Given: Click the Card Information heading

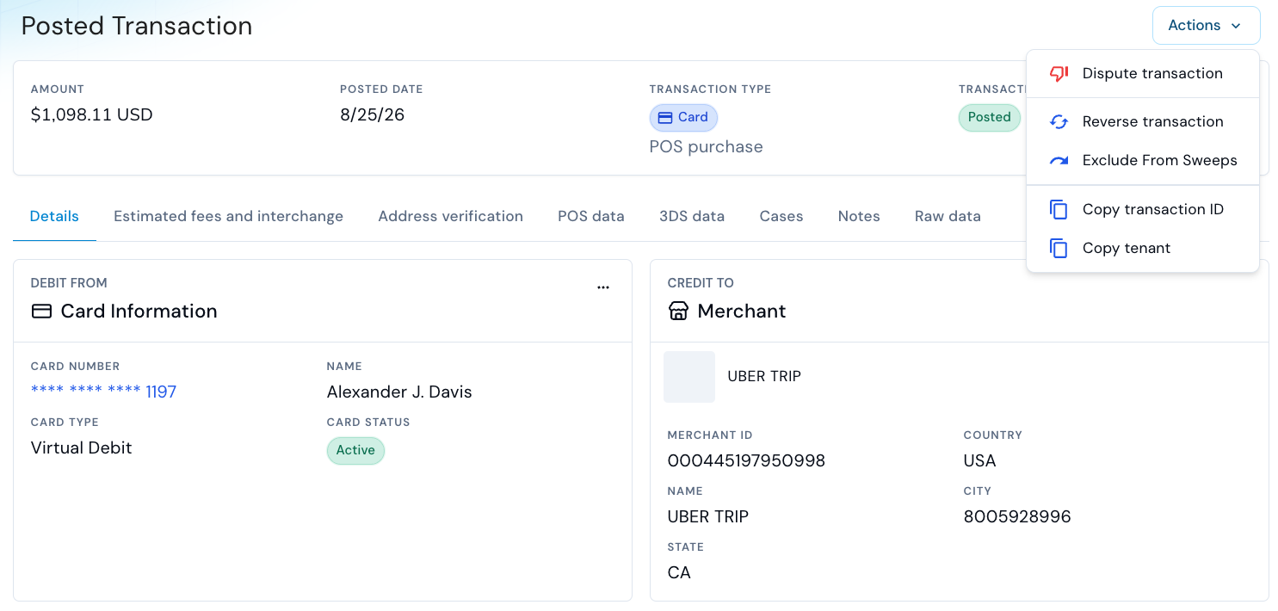Looking at the screenshot, I should click(x=139, y=312).
